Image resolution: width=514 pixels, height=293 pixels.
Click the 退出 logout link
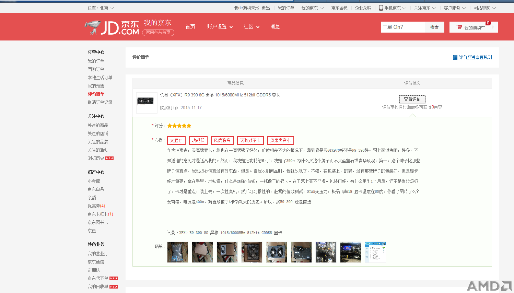[x=266, y=8]
